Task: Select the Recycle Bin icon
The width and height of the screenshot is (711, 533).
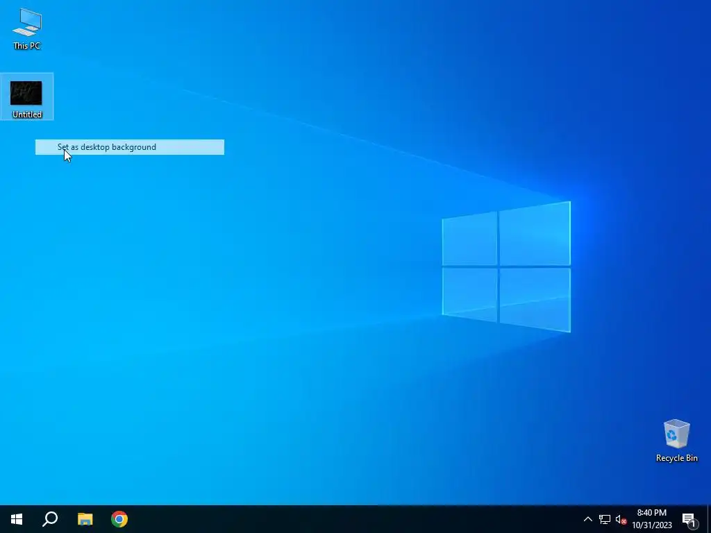Action: click(676, 441)
